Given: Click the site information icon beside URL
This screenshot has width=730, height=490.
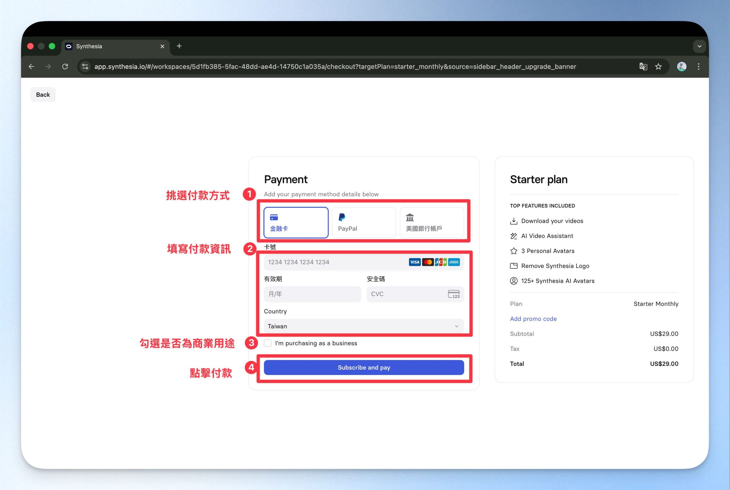Looking at the screenshot, I should click(x=85, y=66).
